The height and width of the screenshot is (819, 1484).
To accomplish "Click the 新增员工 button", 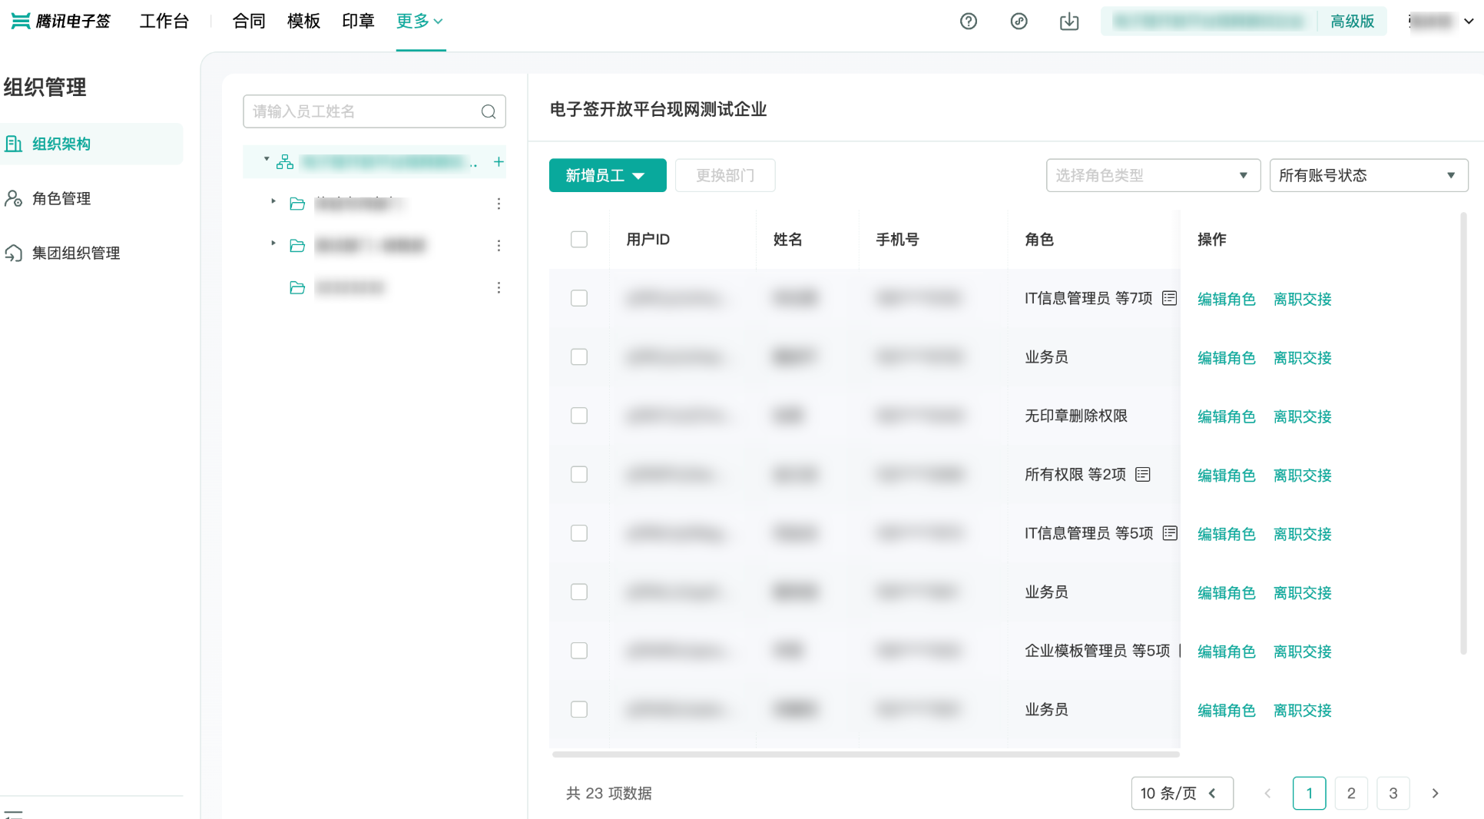I will (x=607, y=175).
